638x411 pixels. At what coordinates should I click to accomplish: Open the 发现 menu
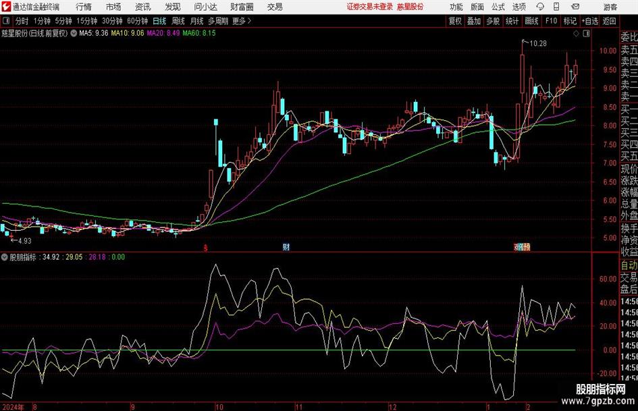click(173, 7)
